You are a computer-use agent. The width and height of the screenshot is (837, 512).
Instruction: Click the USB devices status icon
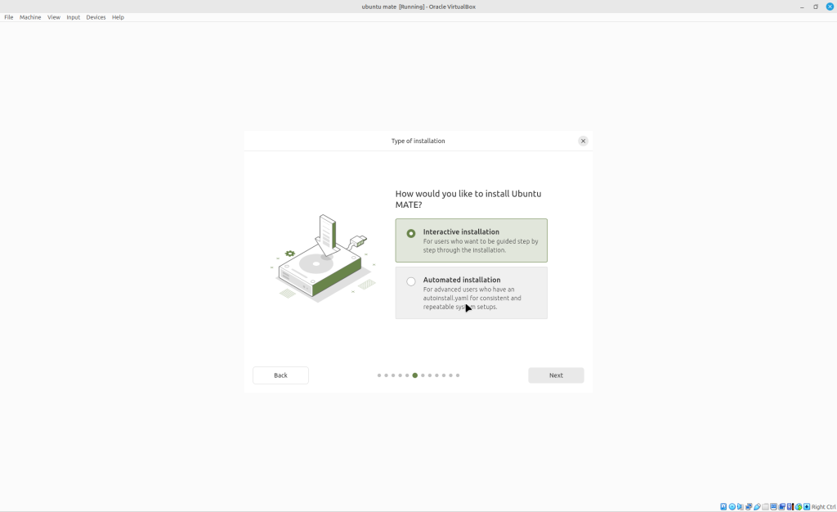tap(757, 506)
